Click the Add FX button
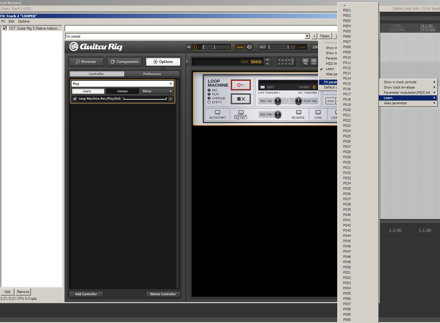Screen dimensions: 440x323 point(7,292)
